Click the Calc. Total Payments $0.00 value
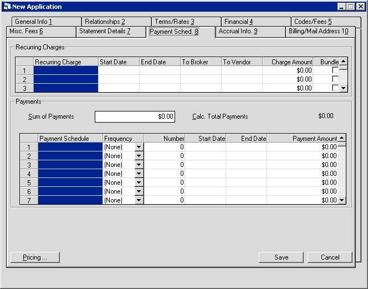Viewport: 368px width, 289px height. point(326,116)
